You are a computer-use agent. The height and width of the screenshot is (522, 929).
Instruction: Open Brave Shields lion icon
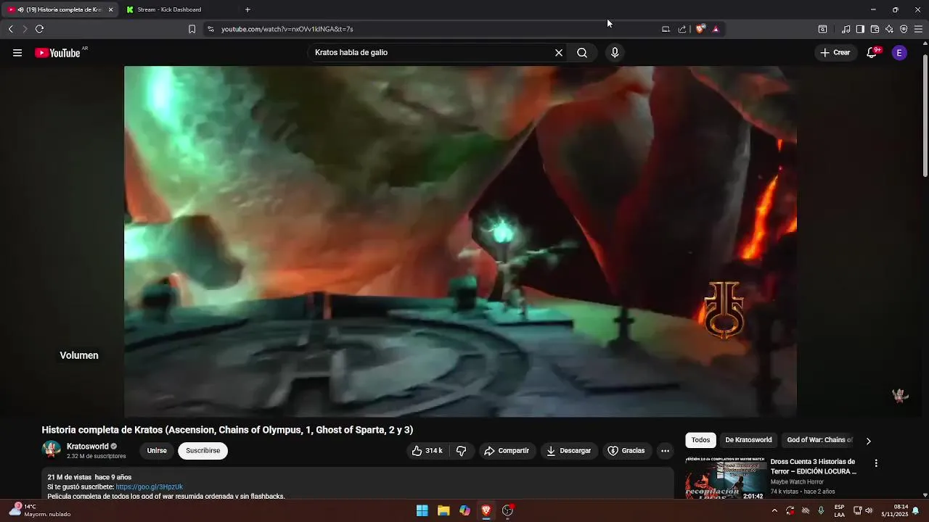[700, 29]
